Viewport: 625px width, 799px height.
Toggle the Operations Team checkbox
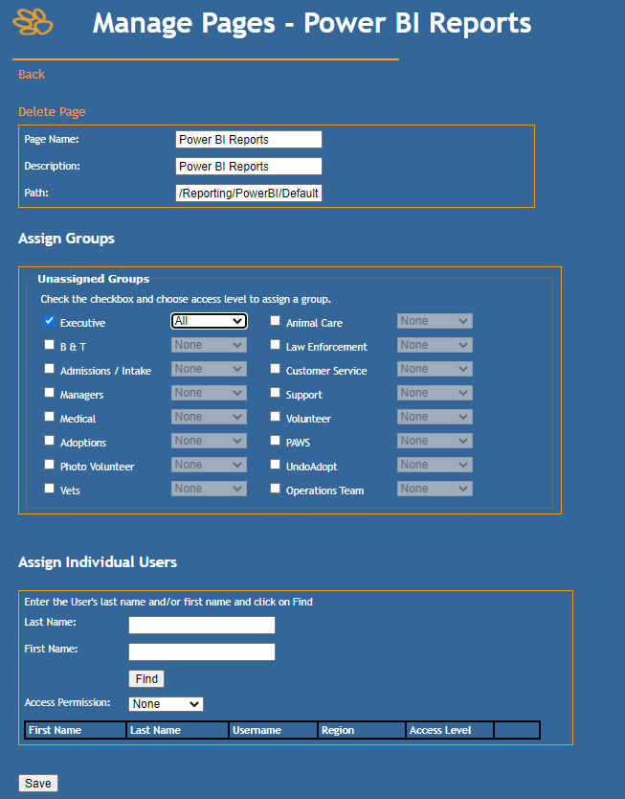pos(276,489)
